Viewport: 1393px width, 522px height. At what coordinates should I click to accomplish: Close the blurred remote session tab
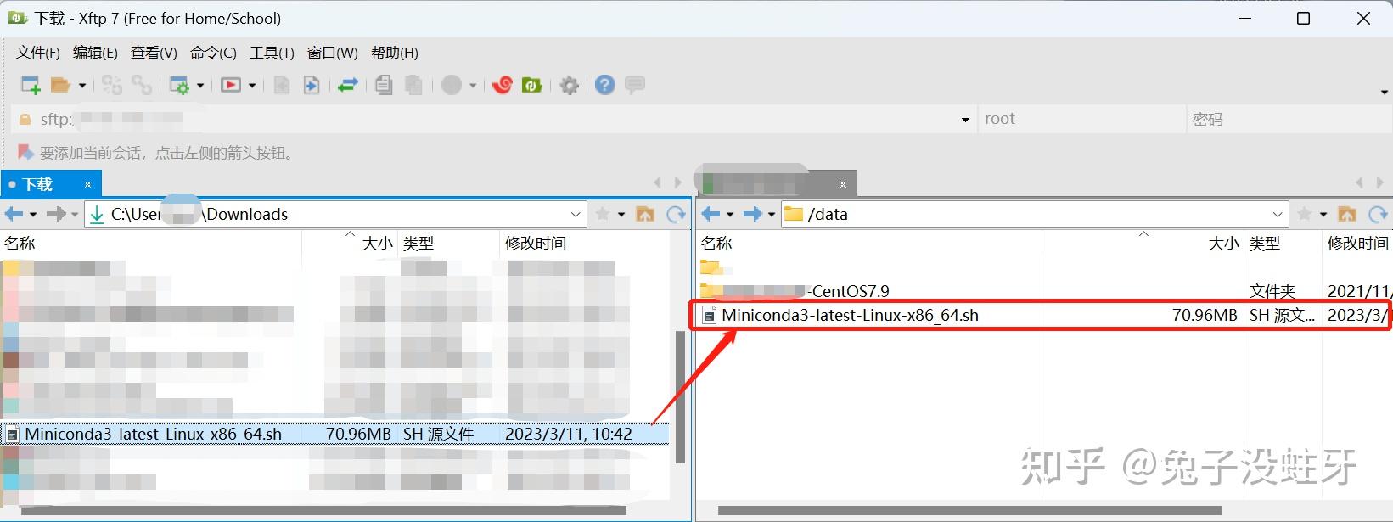pos(843,184)
